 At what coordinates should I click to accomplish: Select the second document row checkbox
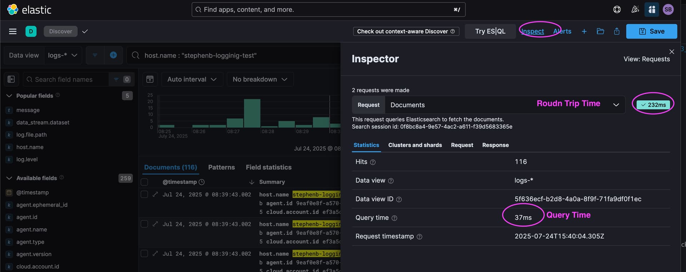coord(144,224)
